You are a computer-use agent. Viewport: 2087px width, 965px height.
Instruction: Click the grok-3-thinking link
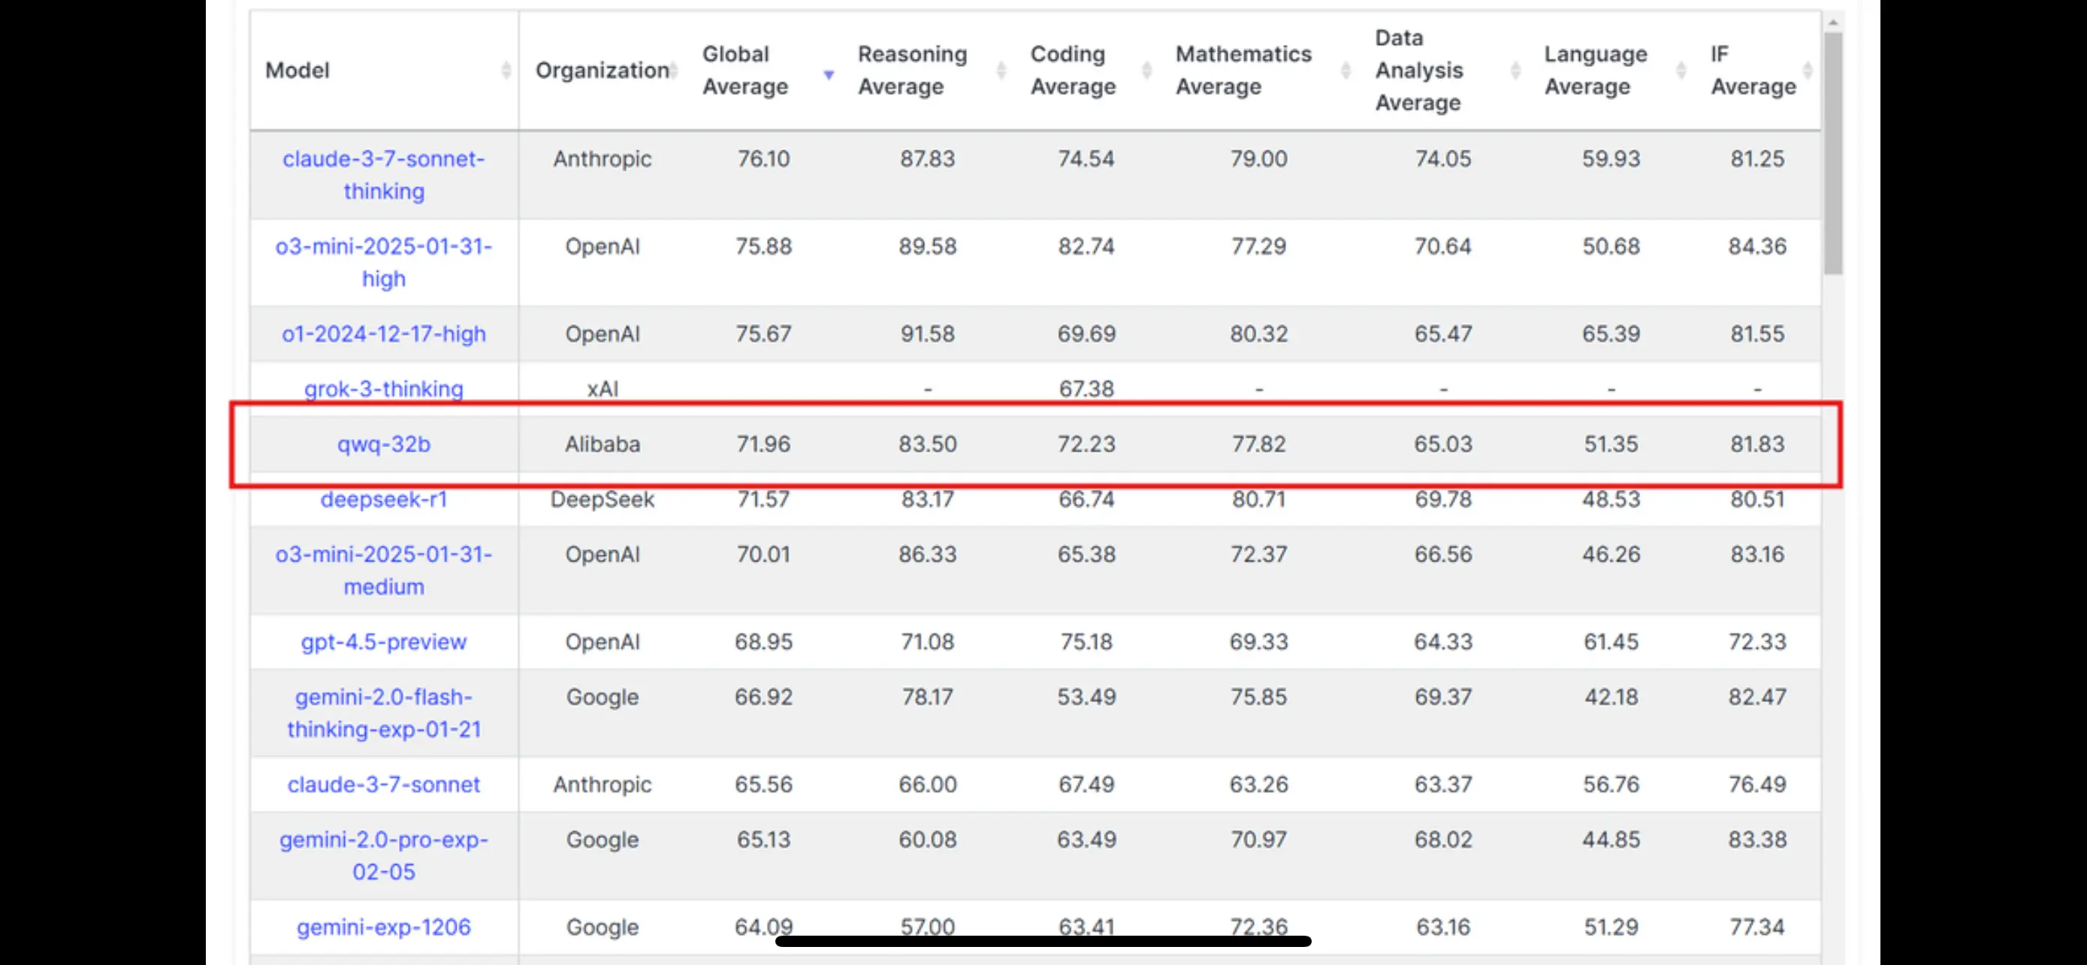coord(383,389)
